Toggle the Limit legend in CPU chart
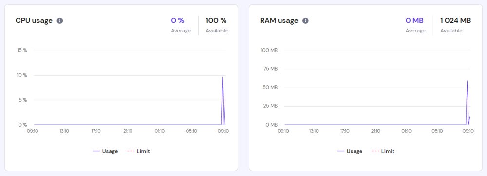Viewport: 487px width, 176px height. pos(138,151)
